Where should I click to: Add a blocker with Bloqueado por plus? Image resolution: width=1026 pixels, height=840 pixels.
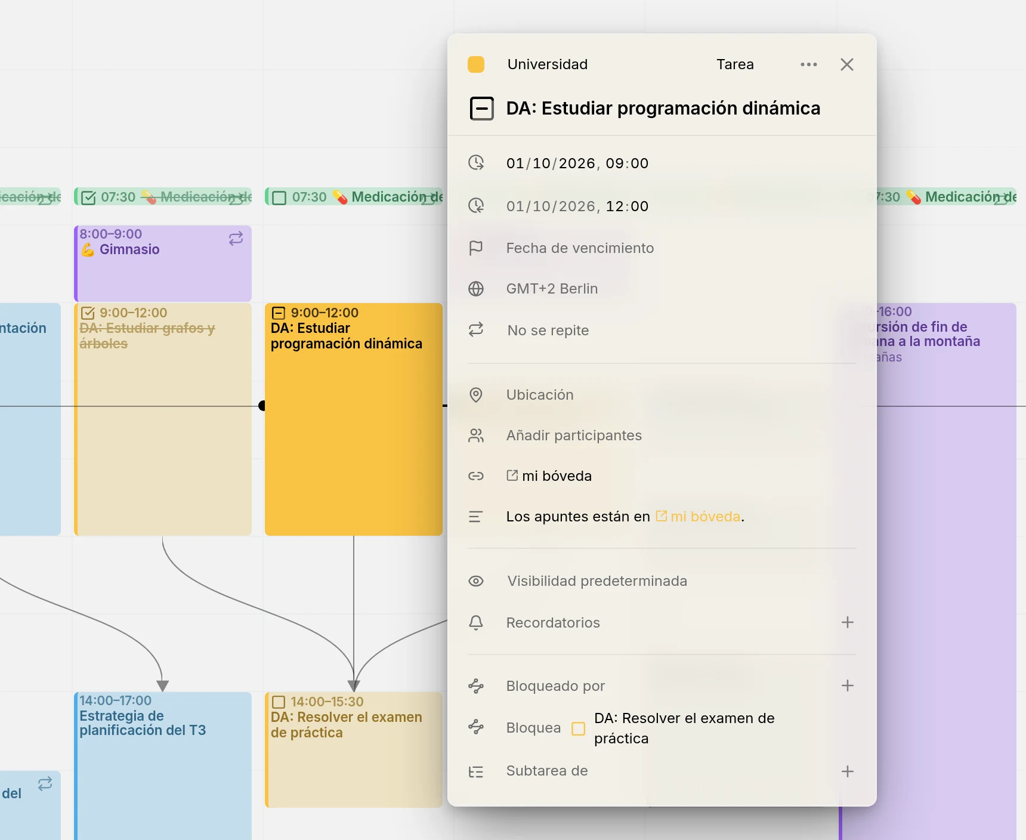click(847, 686)
